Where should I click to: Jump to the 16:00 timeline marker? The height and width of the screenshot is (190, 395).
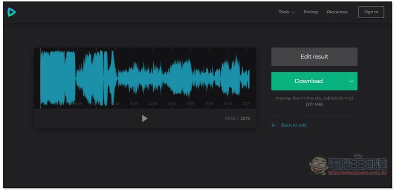coord(190,103)
